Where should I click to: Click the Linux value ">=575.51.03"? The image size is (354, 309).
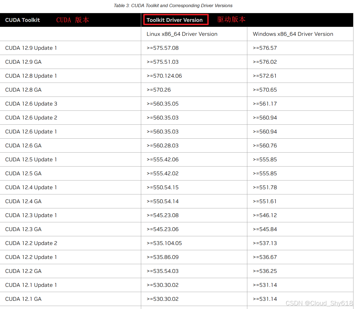coord(163,62)
